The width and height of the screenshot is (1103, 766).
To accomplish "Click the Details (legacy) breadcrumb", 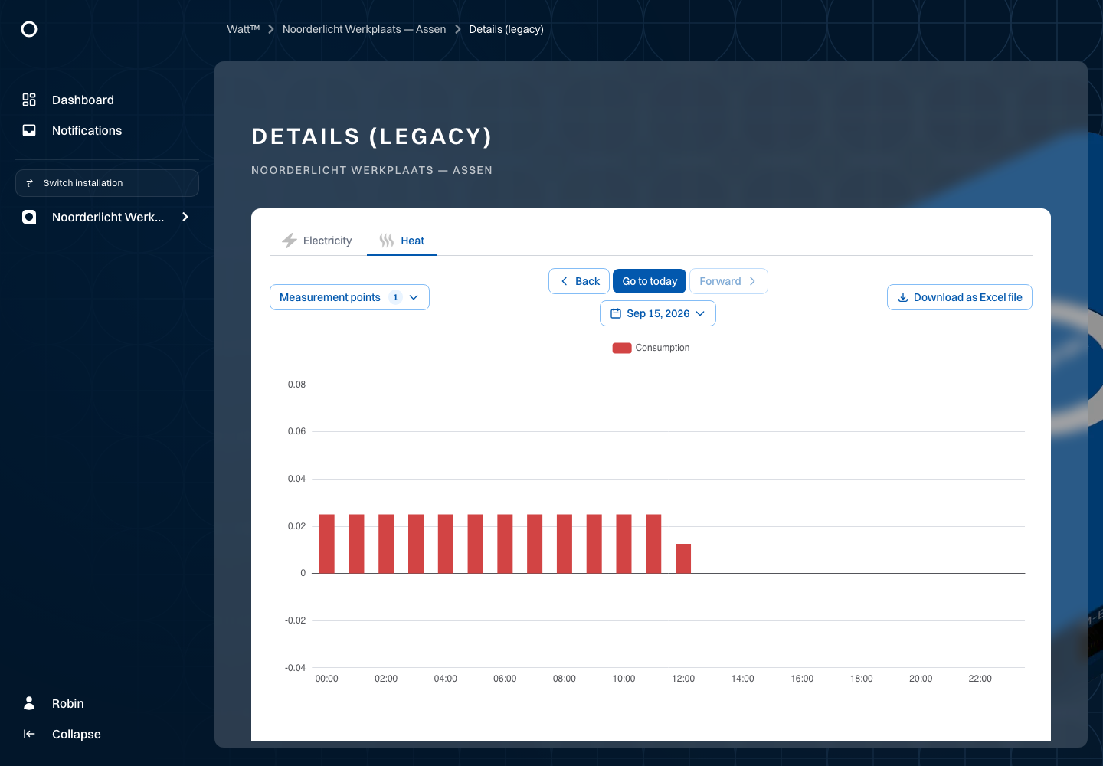I will coord(506,29).
